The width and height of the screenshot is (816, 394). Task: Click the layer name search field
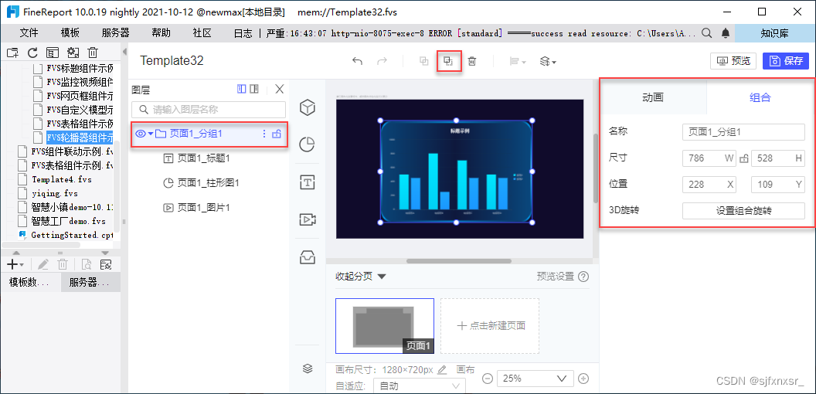pos(209,109)
